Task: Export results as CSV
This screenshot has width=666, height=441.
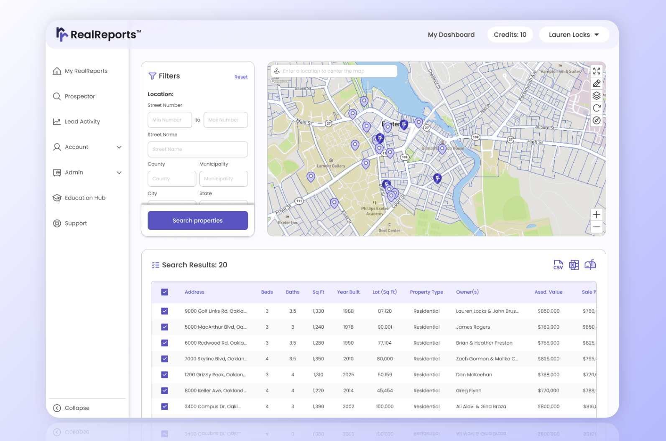Action: coord(558,265)
